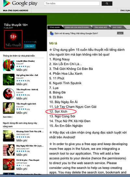This screenshot has height=177, width=130.
Task: Expand the Xem thêm developer apps link
Action: click(8, 117)
